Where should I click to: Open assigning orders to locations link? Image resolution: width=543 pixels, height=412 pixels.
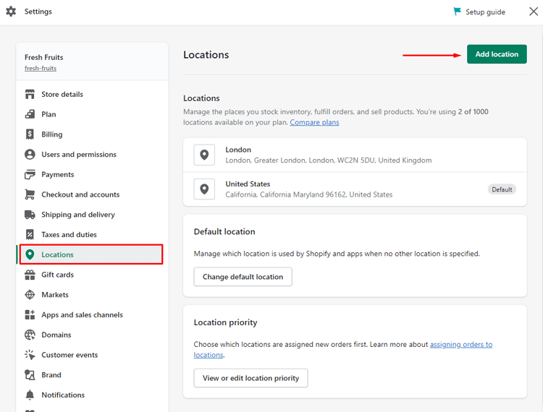click(461, 344)
